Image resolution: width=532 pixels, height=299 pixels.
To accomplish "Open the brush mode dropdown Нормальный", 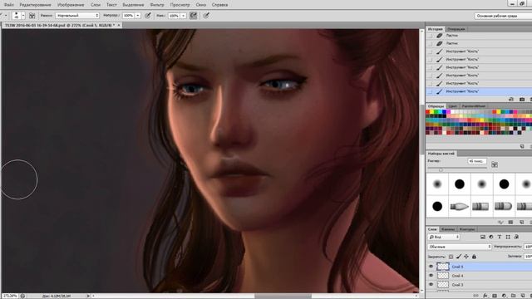I will click(x=77, y=16).
